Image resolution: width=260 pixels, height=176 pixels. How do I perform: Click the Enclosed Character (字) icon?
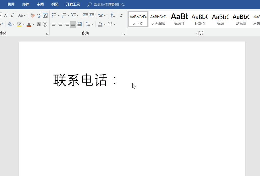click(x=45, y=25)
